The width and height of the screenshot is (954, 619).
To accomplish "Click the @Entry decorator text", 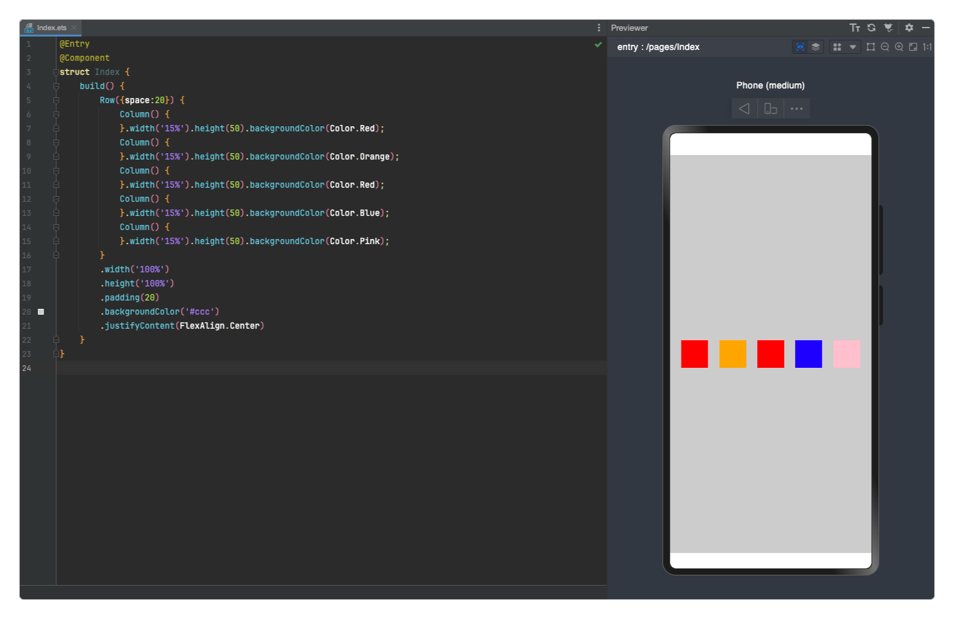I will click(74, 44).
